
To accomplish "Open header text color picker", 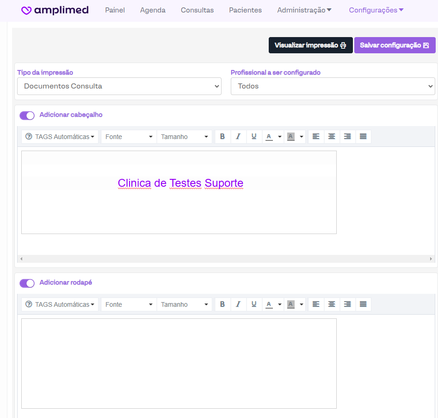I will (269, 137).
